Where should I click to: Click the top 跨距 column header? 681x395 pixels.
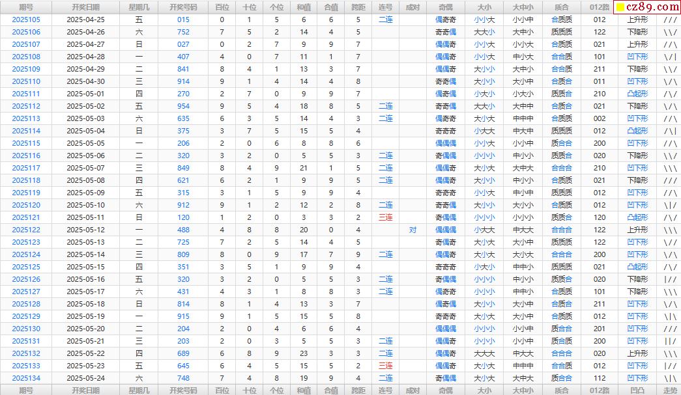click(x=358, y=7)
